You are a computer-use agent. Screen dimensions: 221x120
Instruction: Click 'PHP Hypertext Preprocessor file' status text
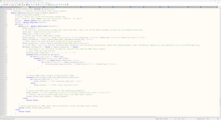tap(7, 119)
